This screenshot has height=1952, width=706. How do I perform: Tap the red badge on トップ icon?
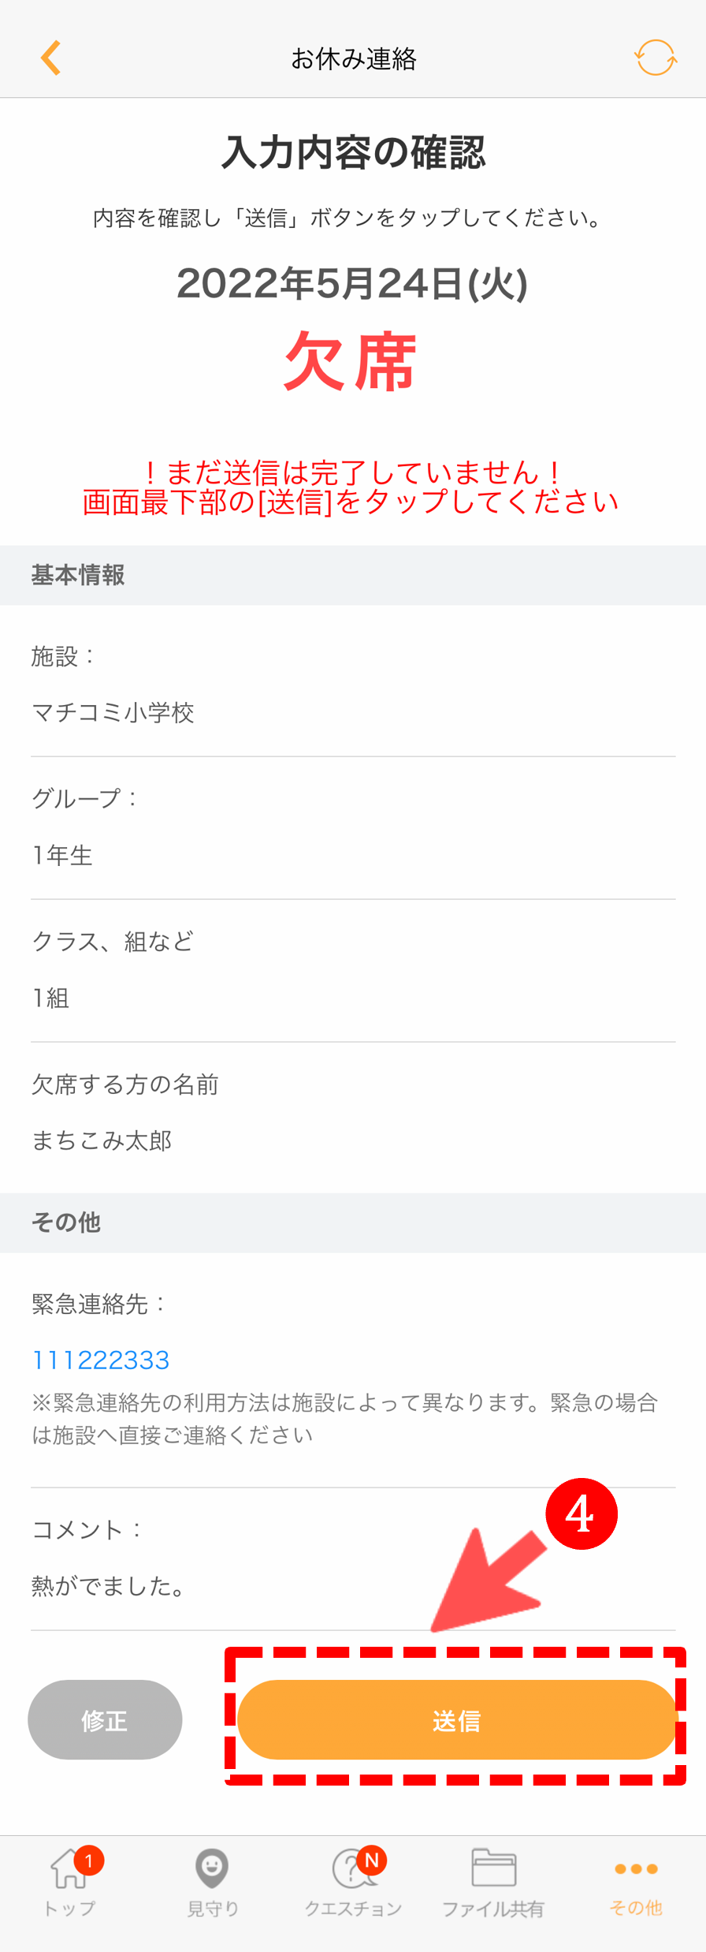tap(89, 1861)
